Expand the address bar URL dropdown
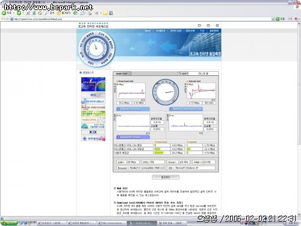The image size is (301, 226). coord(273,19)
